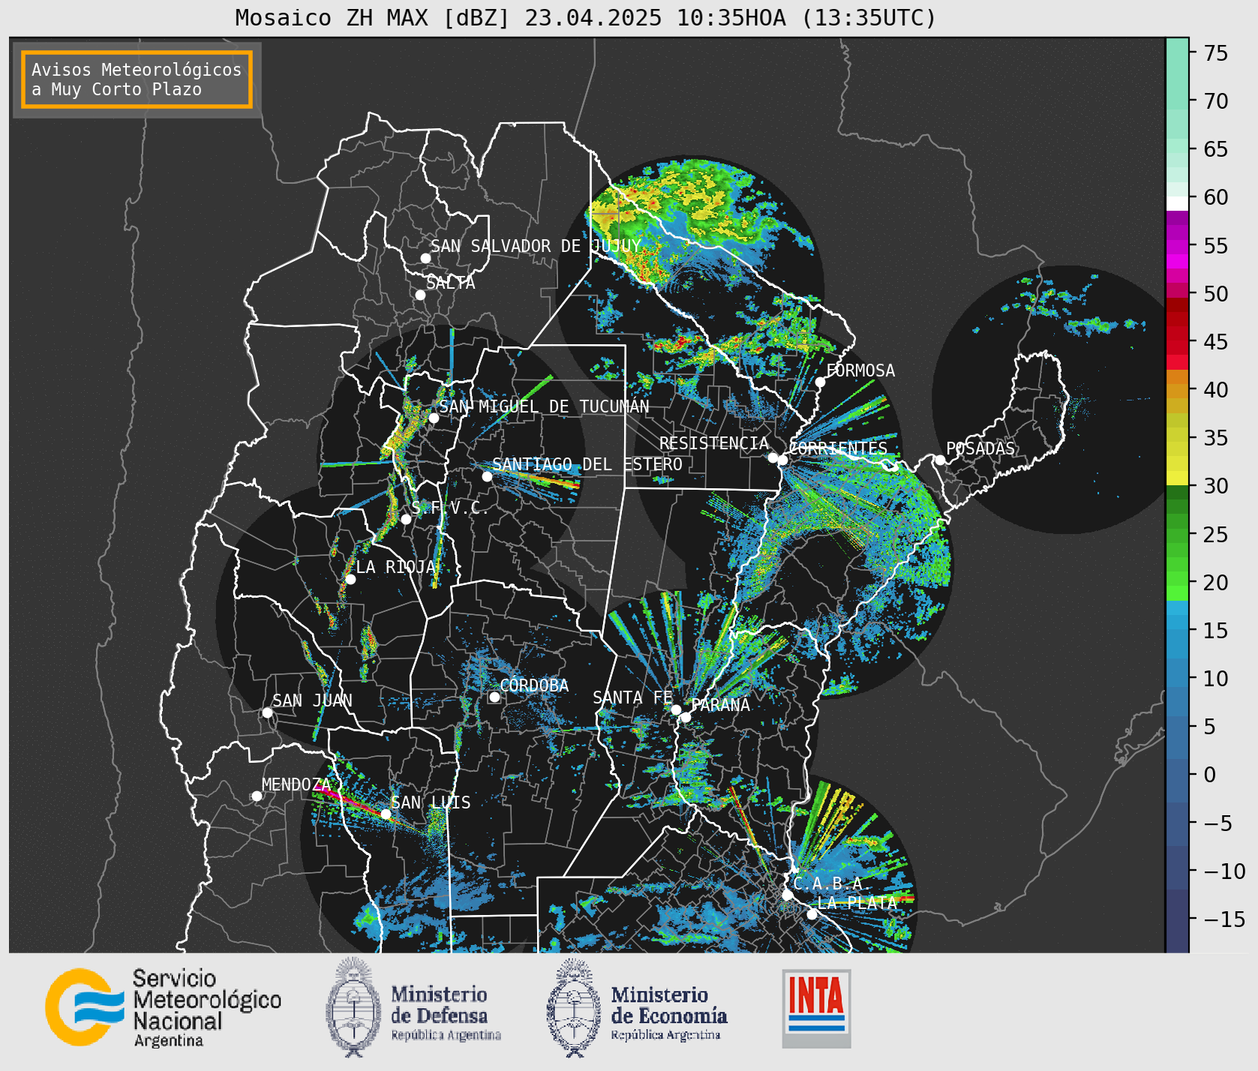Click the 0 value on the dBZ scale
This screenshot has width=1258, height=1071.
click(1209, 775)
